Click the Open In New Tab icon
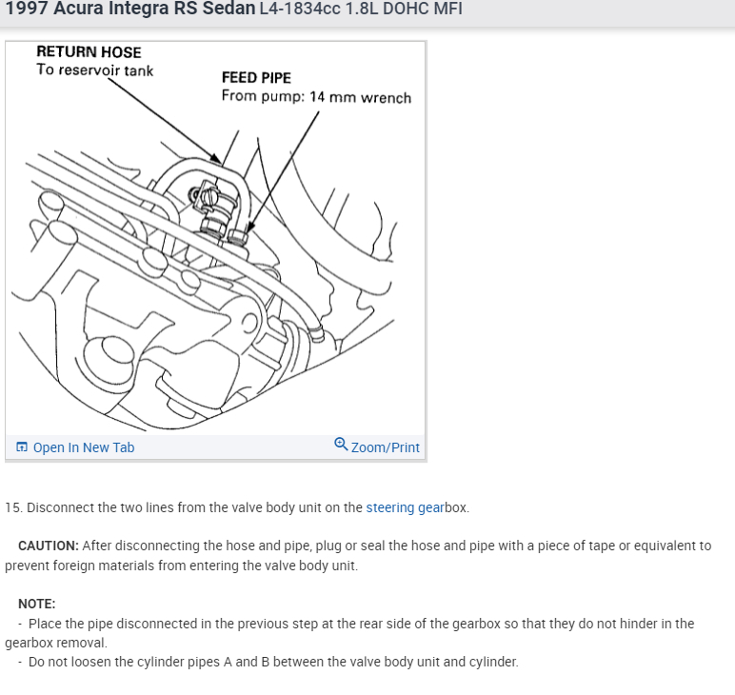The height and width of the screenshot is (695, 735). [22, 447]
